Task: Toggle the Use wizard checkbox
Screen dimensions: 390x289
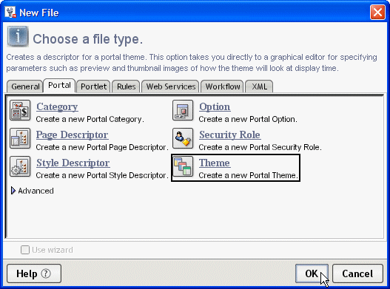Action: click(25, 250)
